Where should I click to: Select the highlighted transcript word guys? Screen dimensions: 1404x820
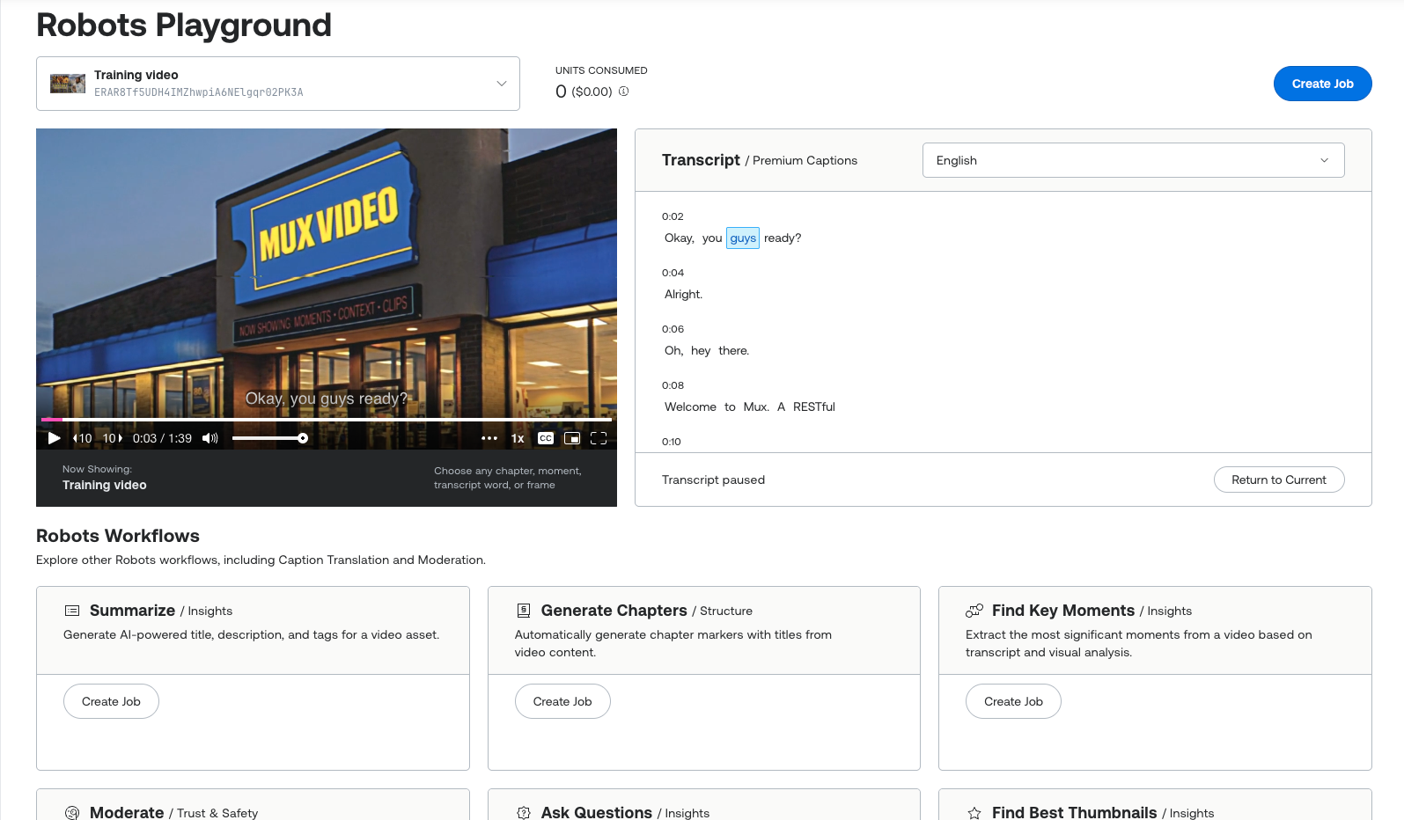tap(743, 238)
